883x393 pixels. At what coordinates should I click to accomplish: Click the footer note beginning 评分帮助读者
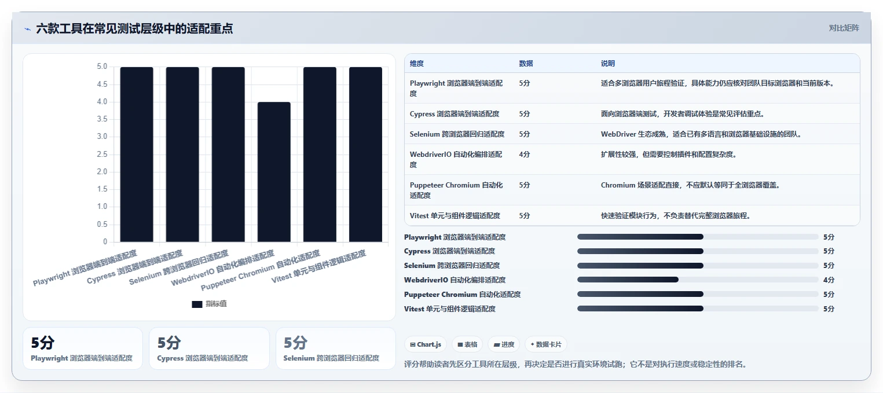click(576, 364)
